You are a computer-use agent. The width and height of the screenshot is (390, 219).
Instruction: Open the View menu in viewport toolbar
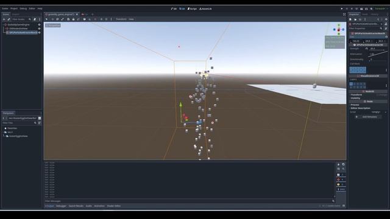131,19
